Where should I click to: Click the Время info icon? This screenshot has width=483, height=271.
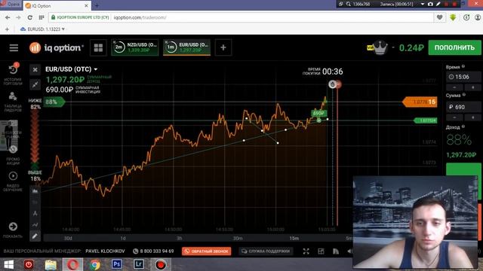coord(463,66)
